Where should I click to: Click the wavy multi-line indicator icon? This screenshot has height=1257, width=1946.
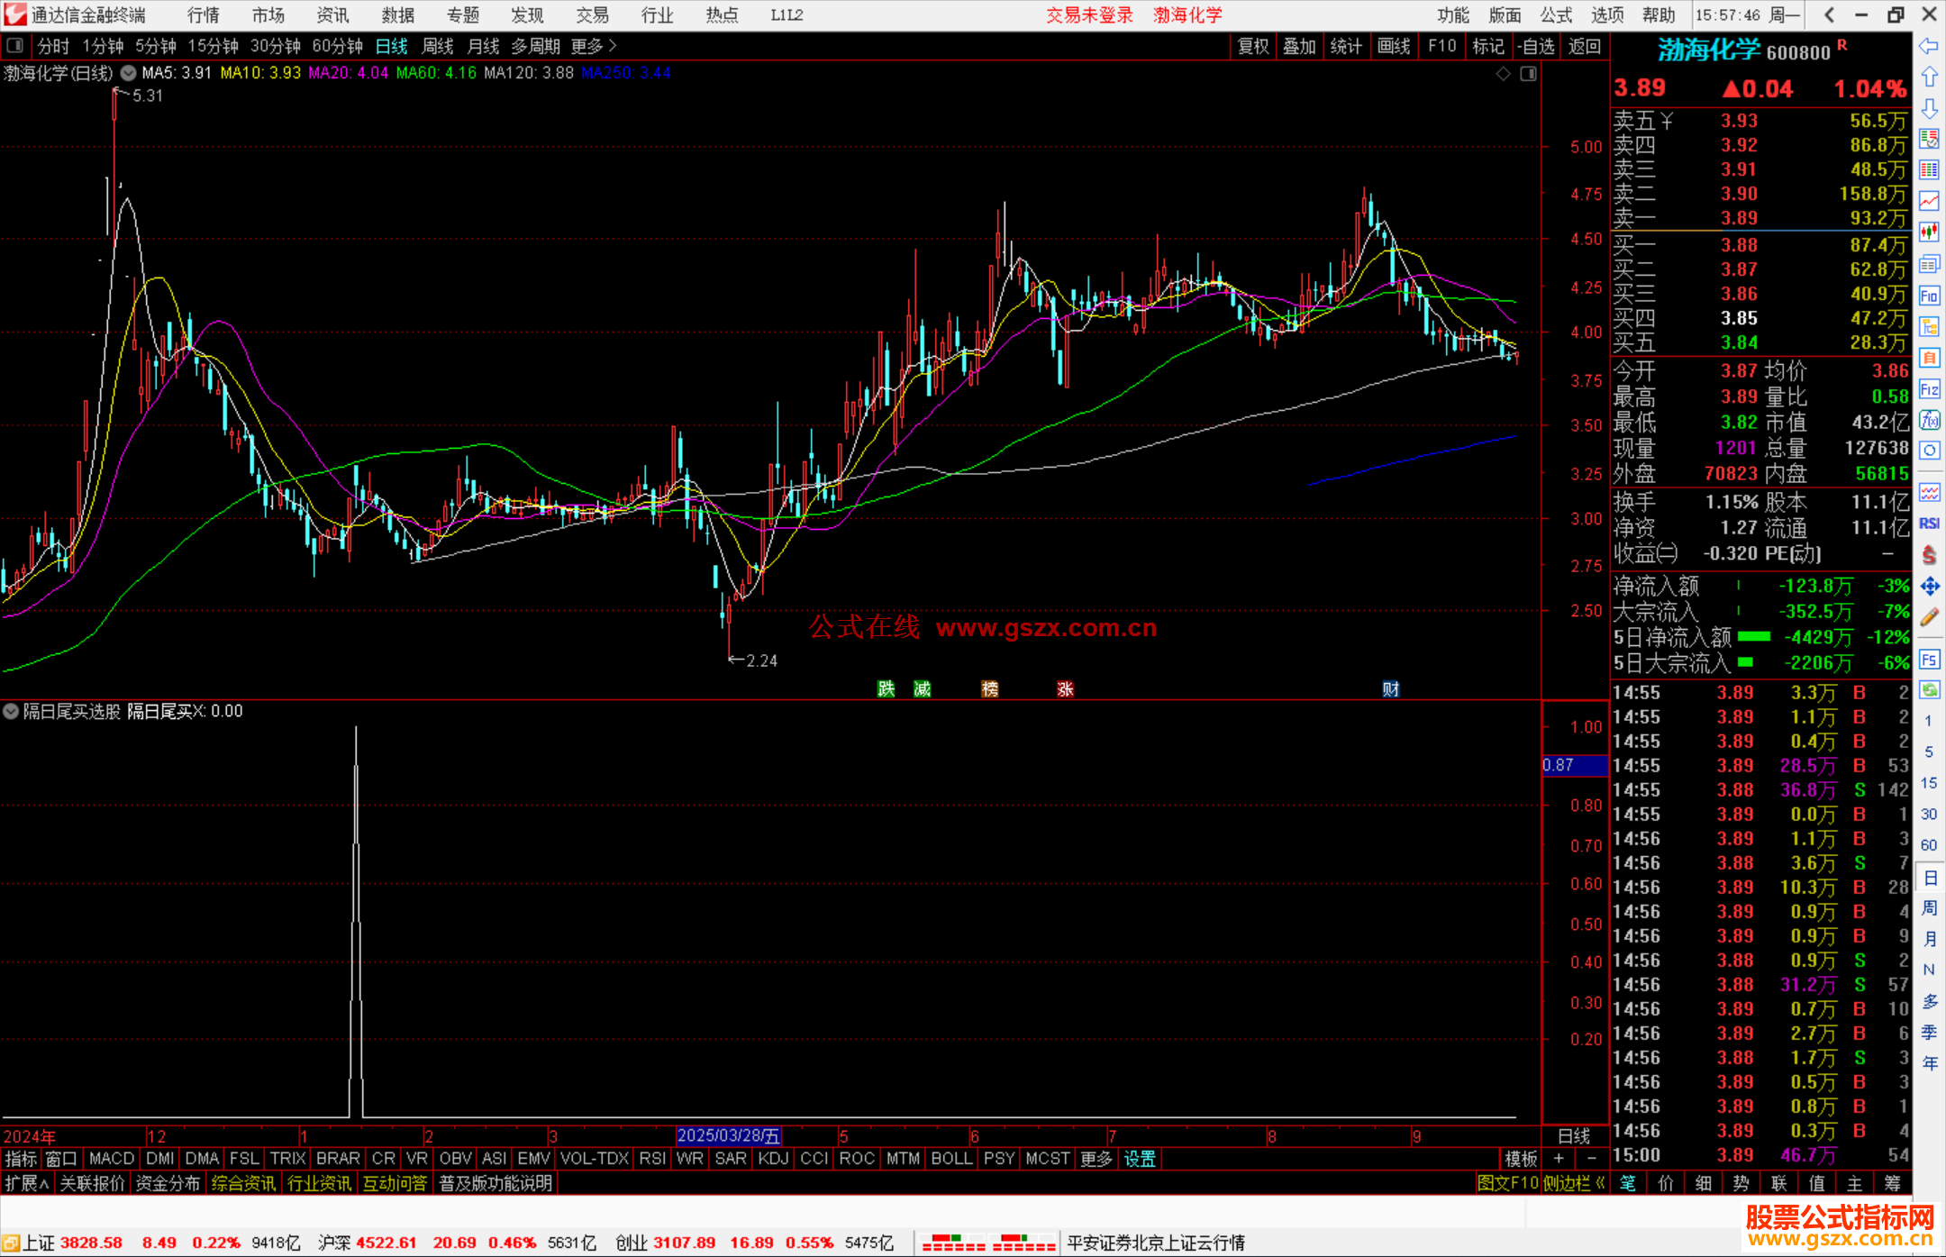pos(1929,492)
